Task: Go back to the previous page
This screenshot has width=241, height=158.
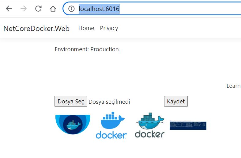Action: 9,9
